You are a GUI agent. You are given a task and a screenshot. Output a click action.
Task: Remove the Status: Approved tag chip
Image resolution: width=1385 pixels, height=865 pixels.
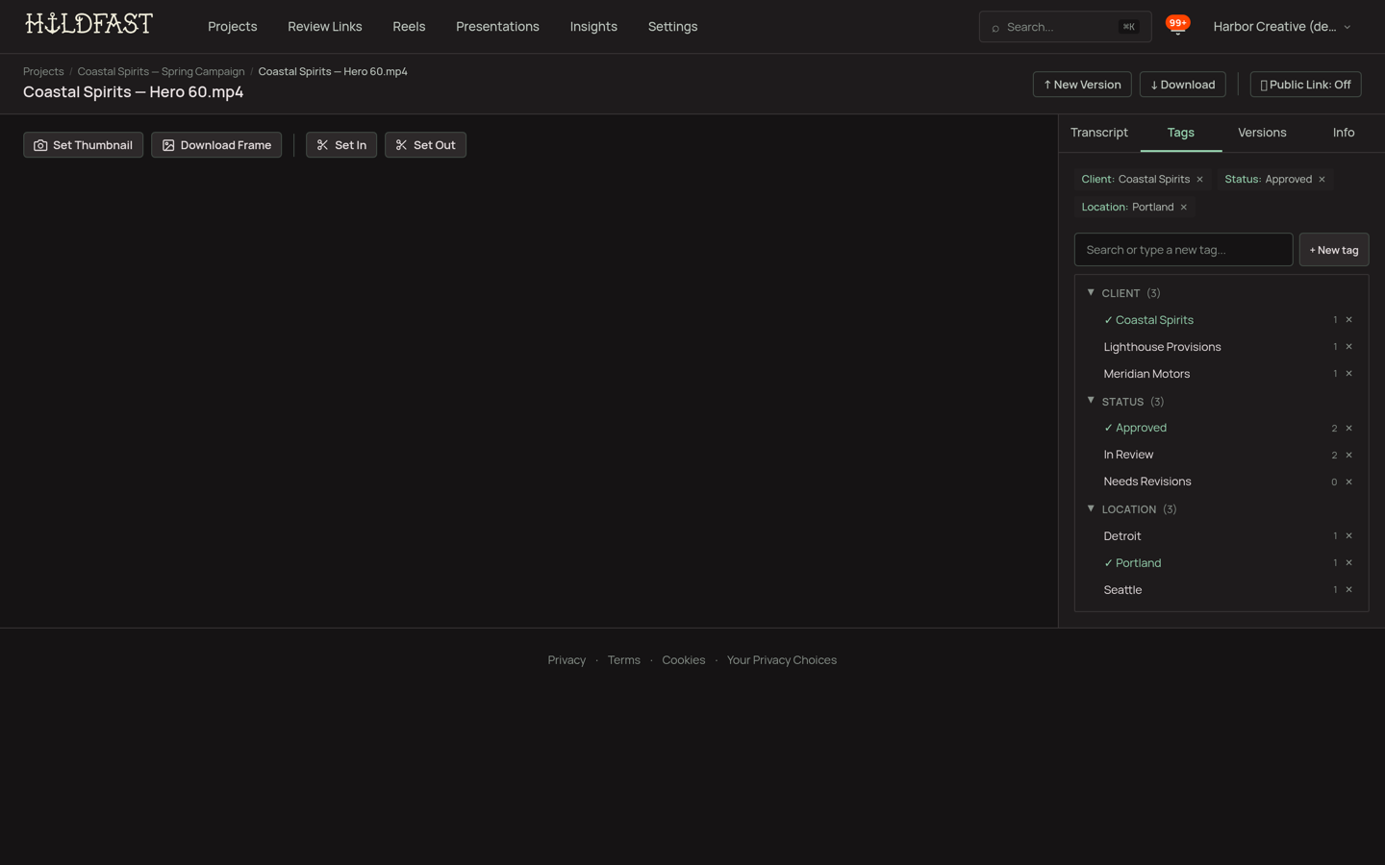click(x=1322, y=180)
